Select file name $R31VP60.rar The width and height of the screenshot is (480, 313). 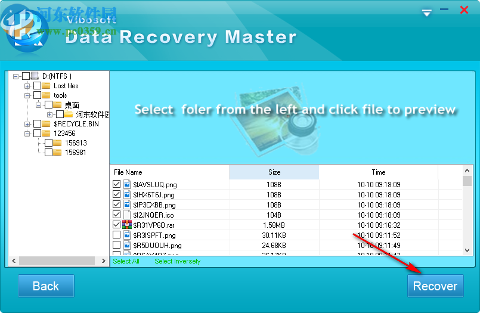point(154,225)
